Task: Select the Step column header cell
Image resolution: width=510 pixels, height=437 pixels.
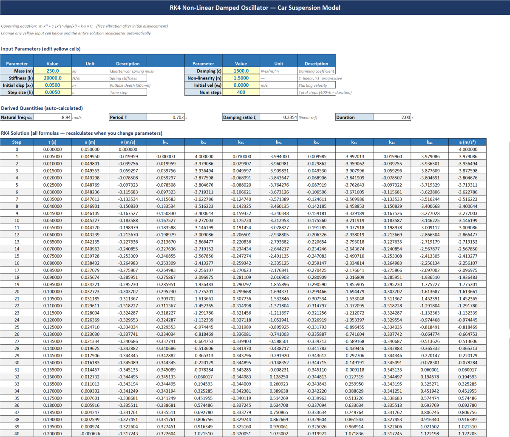Action: [17, 142]
